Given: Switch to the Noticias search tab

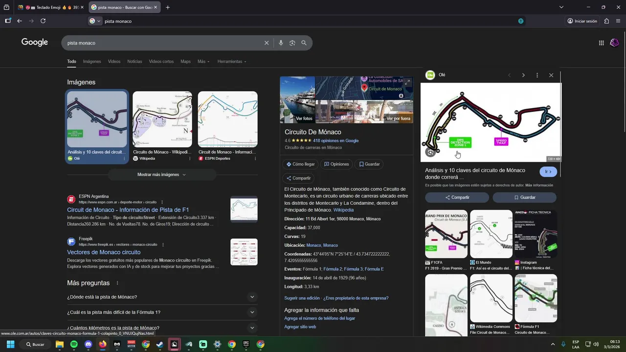Looking at the screenshot, I should point(134,62).
